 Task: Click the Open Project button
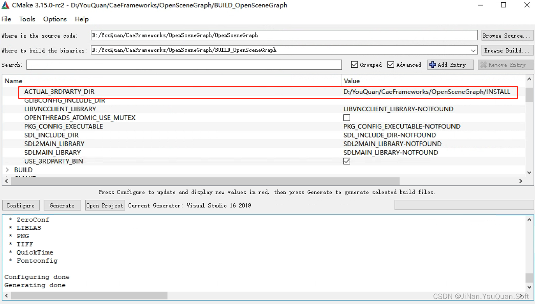[105, 205]
